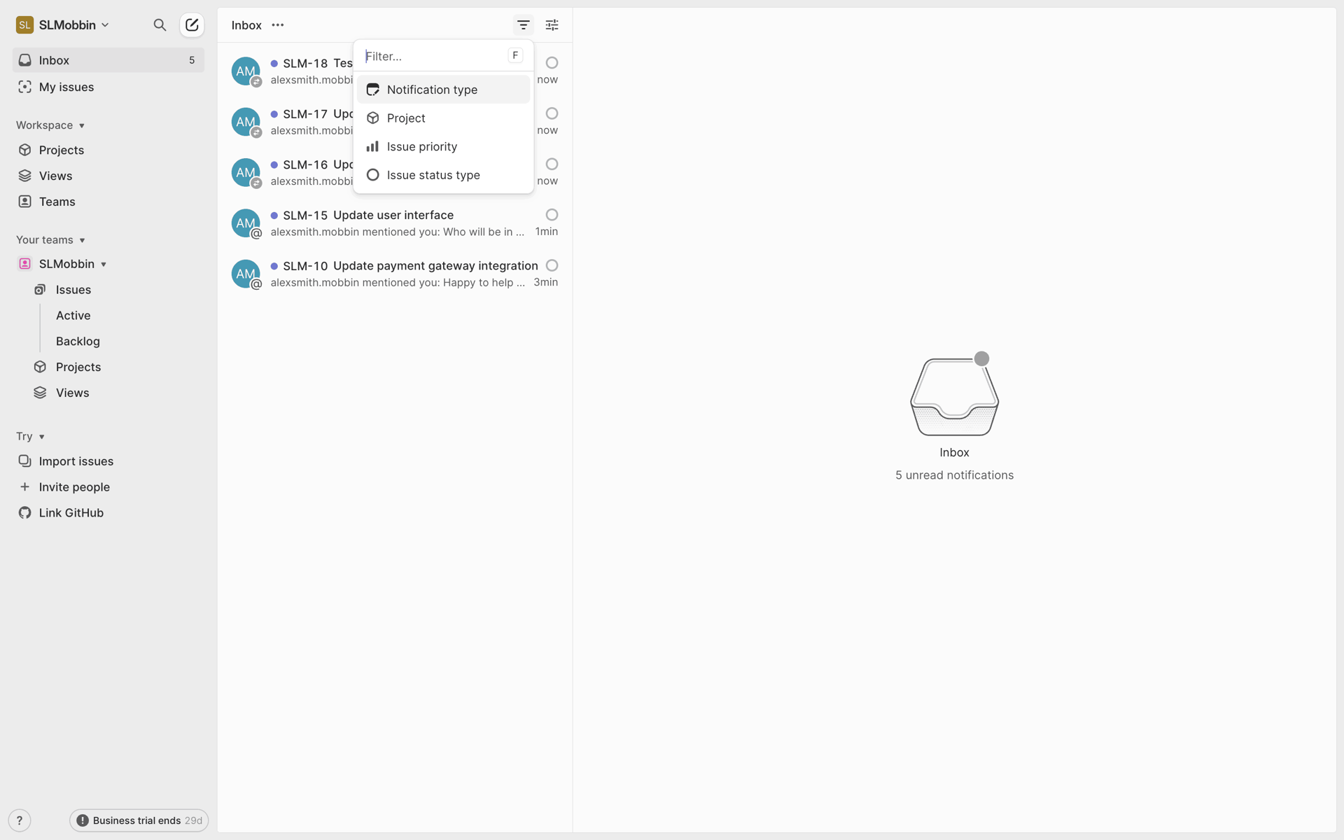Click the My issues target icon

pyautogui.click(x=25, y=87)
